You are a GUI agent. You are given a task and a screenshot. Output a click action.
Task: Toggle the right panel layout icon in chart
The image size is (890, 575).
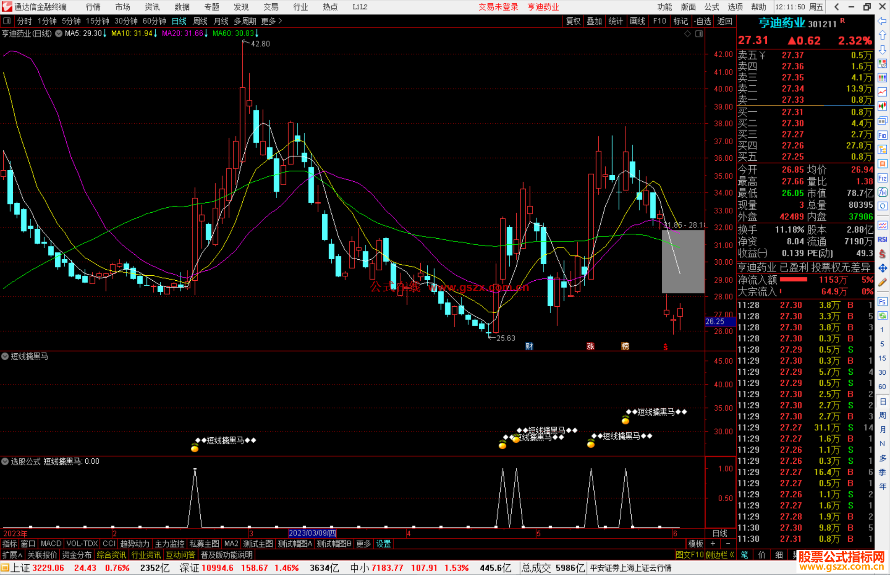(x=699, y=34)
